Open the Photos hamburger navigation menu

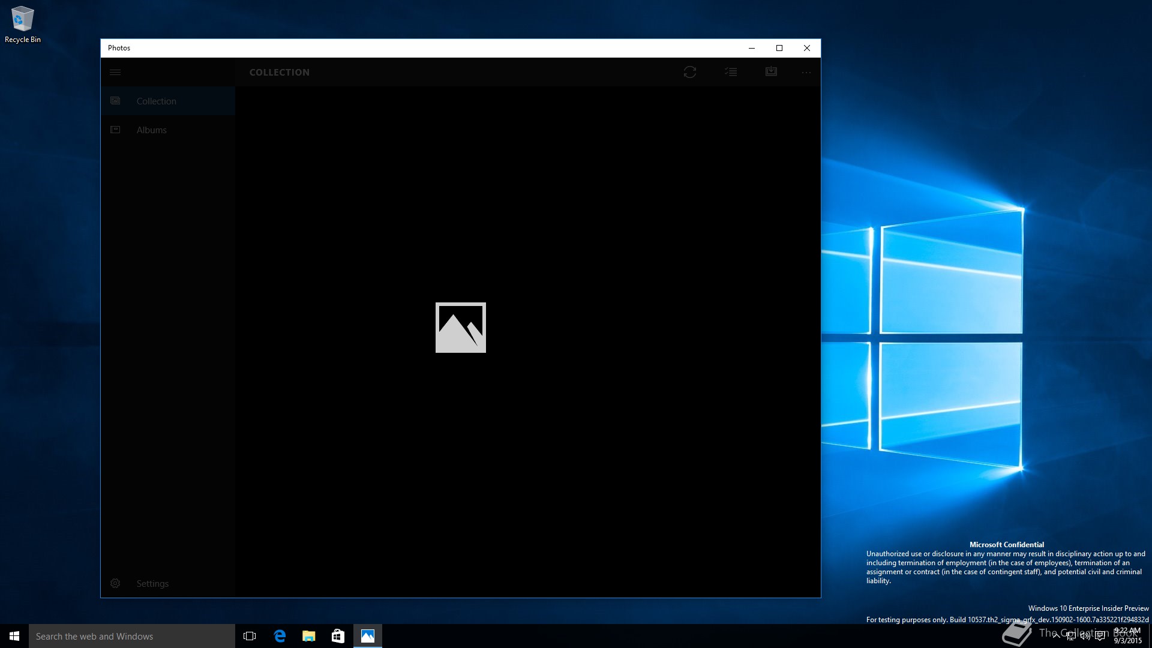(115, 72)
